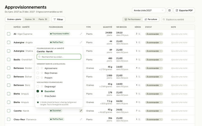This screenshot has height=126, width=202.
Task: Star Degravagri as favorite supplier
Action: 42,87
